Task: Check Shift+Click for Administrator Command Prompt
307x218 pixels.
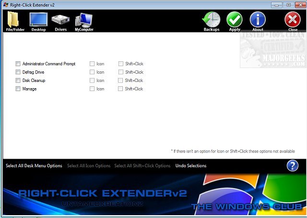Action: [121, 64]
